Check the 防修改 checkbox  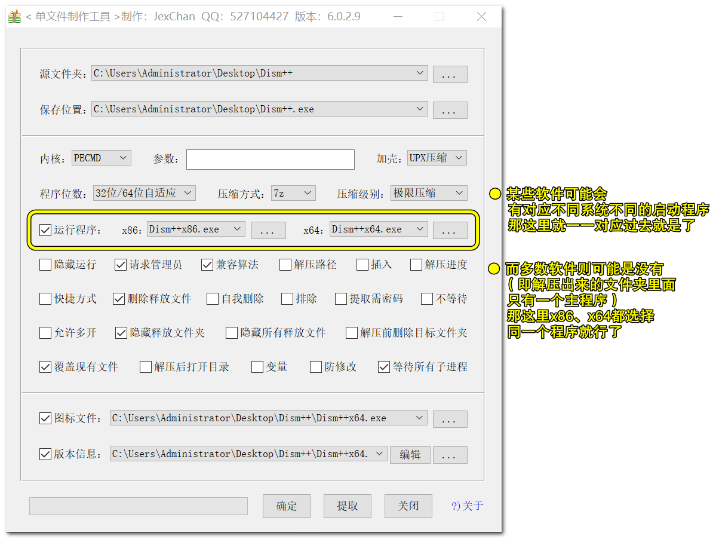click(315, 367)
